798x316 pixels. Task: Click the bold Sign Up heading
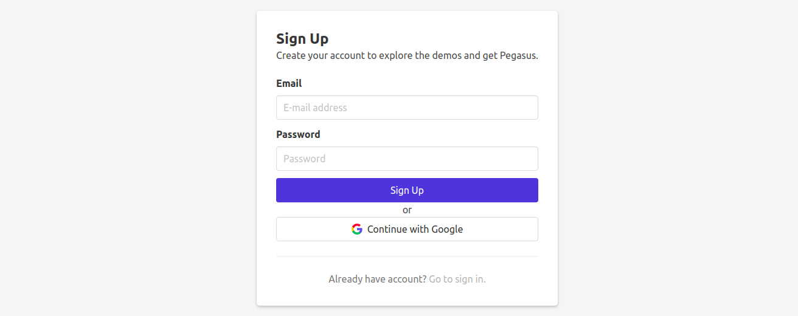[x=302, y=39]
